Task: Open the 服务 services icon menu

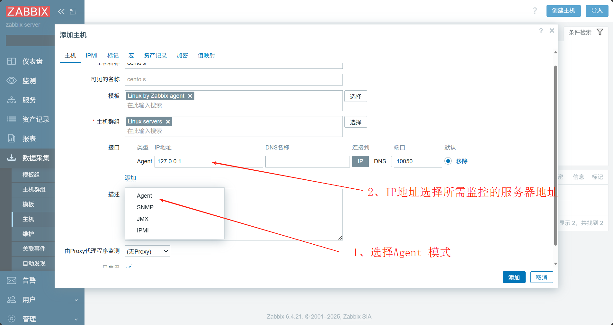Action: [12, 100]
